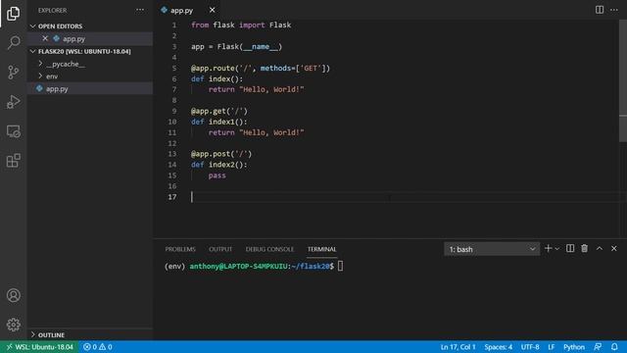
Task: Click the EXPLORER panel title
Action: pos(52,10)
